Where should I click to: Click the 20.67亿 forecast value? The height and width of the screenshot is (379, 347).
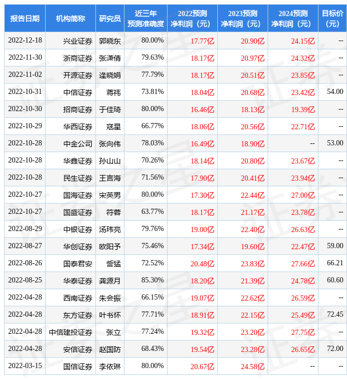(x=202, y=367)
